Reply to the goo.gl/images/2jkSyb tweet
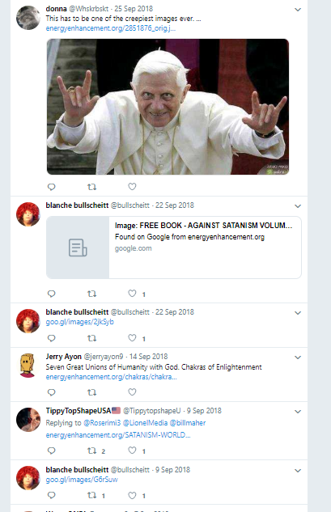331x512 pixels. coord(51,338)
